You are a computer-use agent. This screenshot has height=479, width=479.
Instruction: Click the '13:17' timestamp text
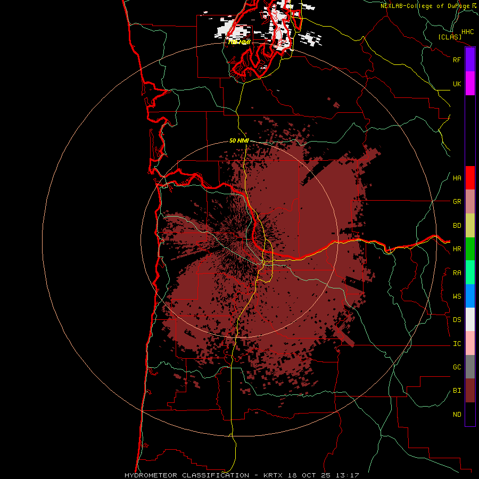click(x=349, y=475)
